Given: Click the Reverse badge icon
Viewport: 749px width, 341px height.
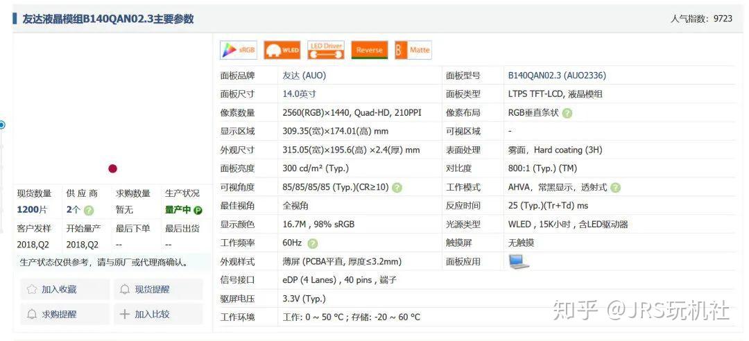Looking at the screenshot, I should click(369, 50).
